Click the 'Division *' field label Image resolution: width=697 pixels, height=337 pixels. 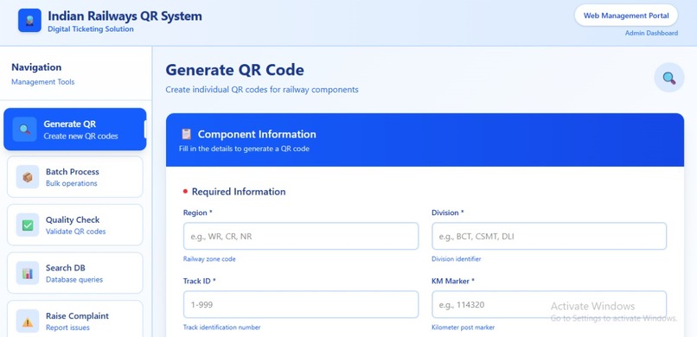pyautogui.click(x=448, y=213)
